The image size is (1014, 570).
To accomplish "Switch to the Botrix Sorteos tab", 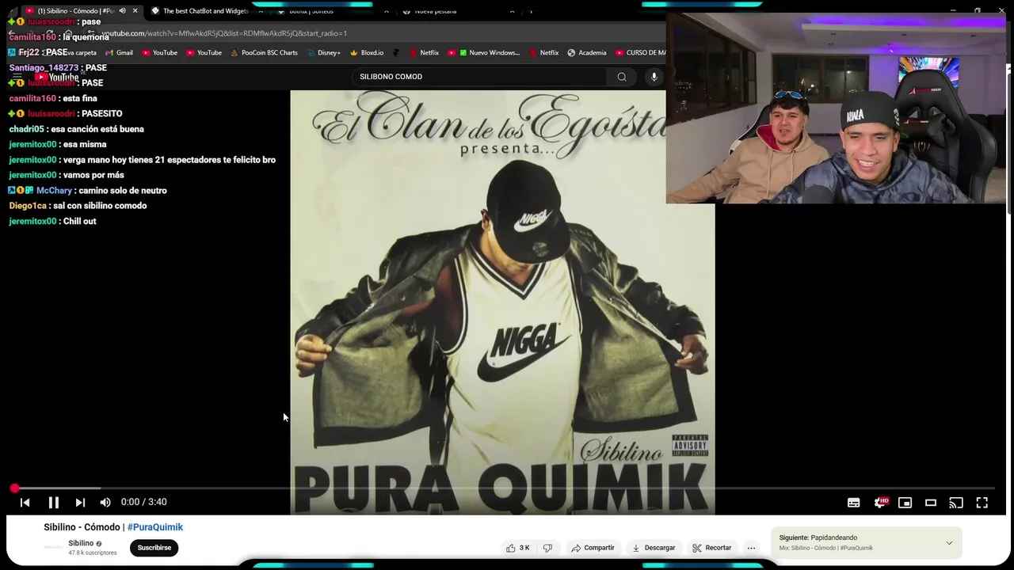I will (311, 11).
